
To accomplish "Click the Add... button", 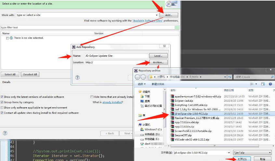I will pyautogui.click(x=169, y=15).
